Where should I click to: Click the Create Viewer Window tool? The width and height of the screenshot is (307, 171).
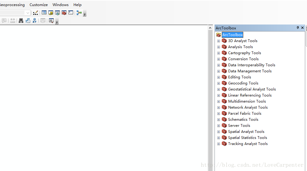[51, 21]
